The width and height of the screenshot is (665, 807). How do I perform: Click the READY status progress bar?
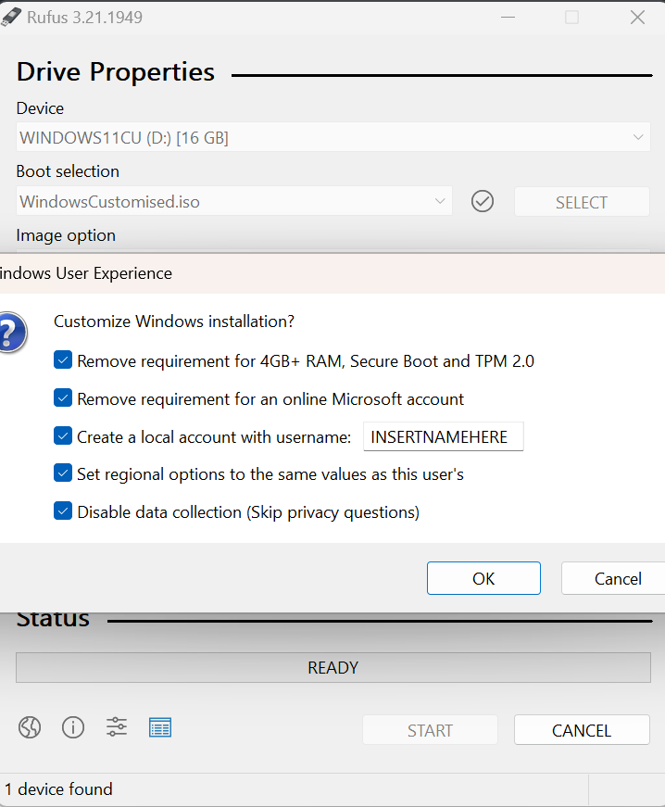[333, 667]
